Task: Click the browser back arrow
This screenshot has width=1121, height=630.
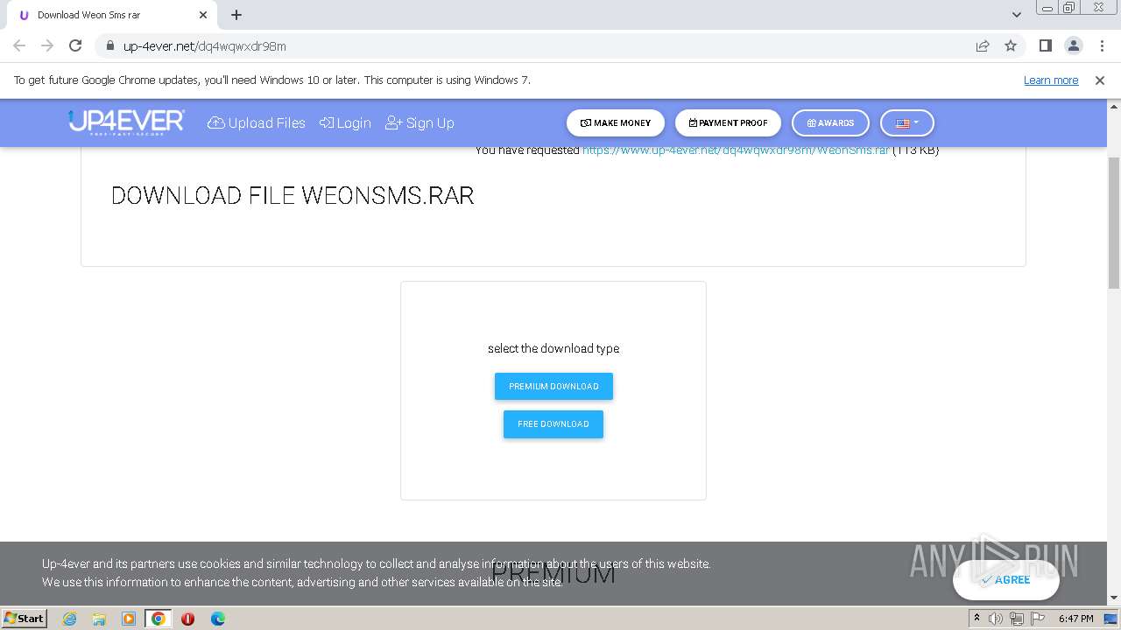Action: click(19, 45)
